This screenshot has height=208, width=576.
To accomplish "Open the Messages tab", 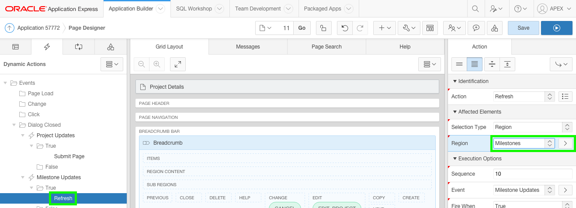I will pyautogui.click(x=248, y=47).
